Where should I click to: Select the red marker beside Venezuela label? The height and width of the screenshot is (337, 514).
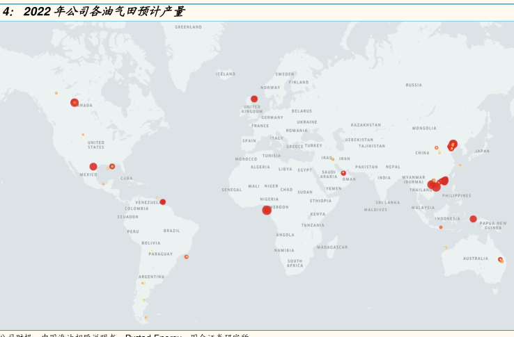point(163,202)
